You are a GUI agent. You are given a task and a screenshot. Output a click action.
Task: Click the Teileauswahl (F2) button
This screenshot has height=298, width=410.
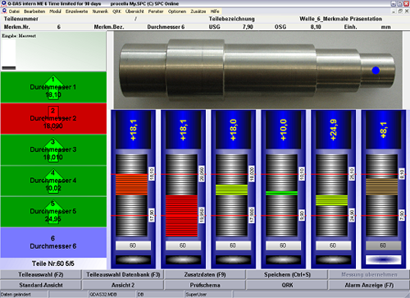[x=41, y=274]
